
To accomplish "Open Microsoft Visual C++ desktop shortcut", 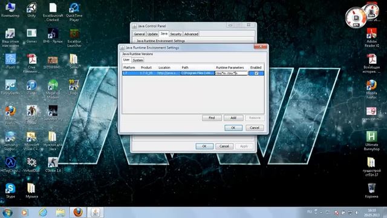I will coord(31,141).
